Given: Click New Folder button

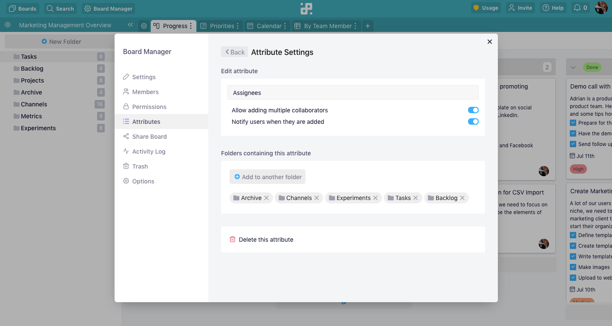Looking at the screenshot, I should pyautogui.click(x=61, y=42).
